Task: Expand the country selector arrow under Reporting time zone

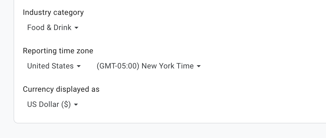Action: 79,66
